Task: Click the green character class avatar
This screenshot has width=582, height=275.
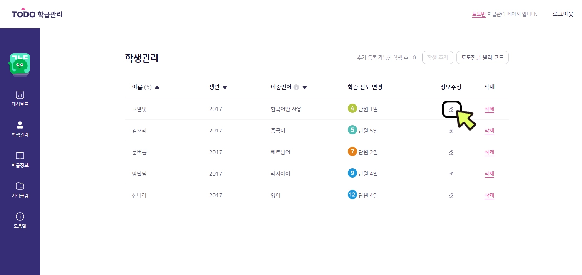Action: tap(20, 64)
